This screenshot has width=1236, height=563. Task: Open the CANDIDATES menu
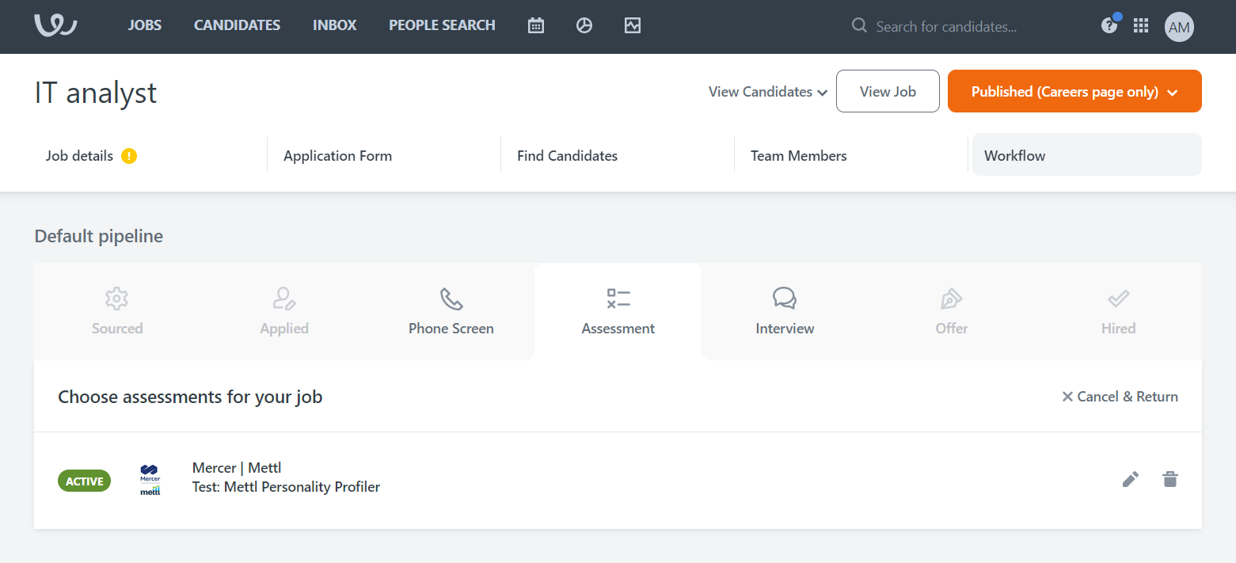pyautogui.click(x=238, y=25)
